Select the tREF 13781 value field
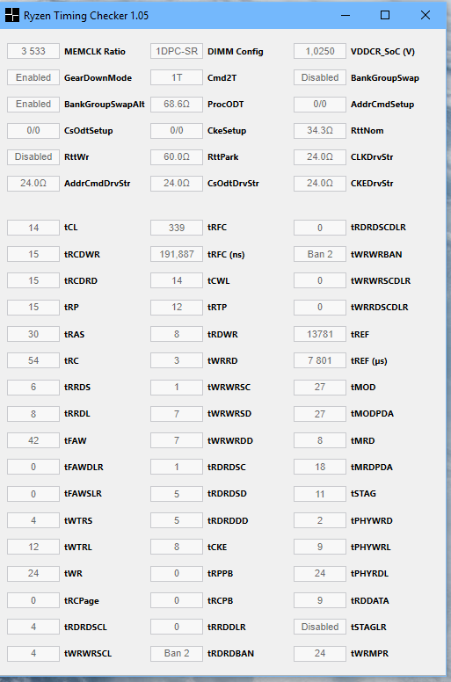This screenshot has height=682, width=451. 320,334
